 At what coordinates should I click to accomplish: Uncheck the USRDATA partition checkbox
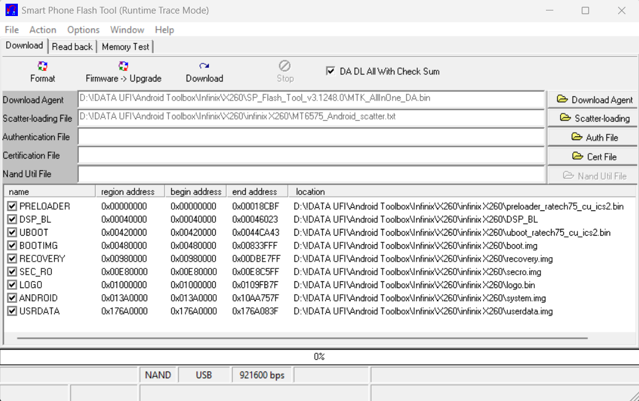click(12, 312)
